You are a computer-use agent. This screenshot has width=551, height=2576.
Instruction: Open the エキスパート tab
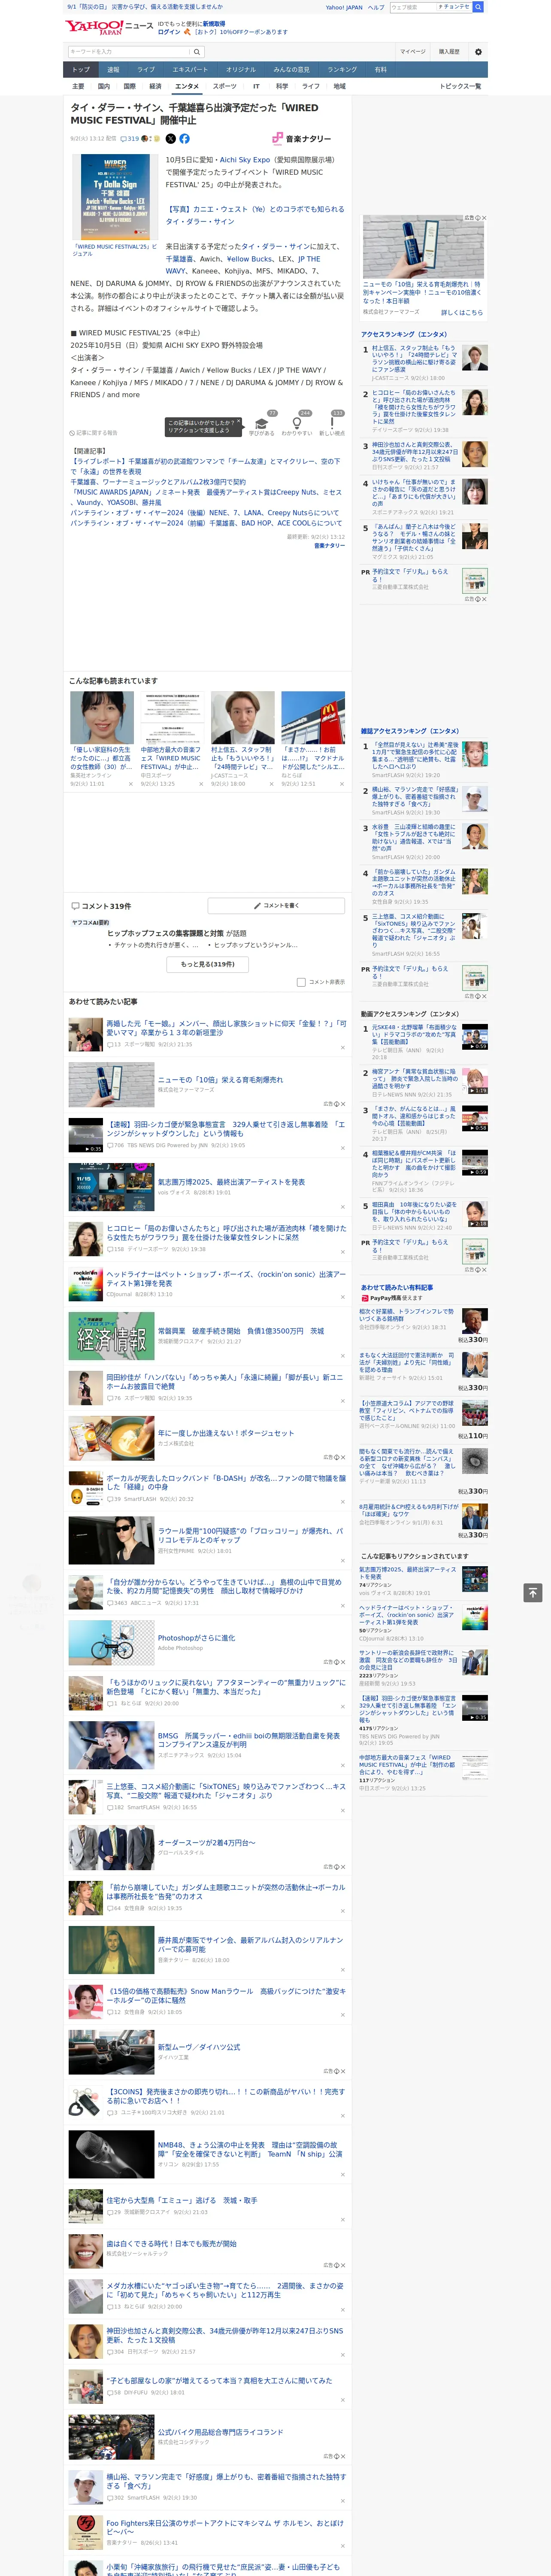pyautogui.click(x=190, y=70)
